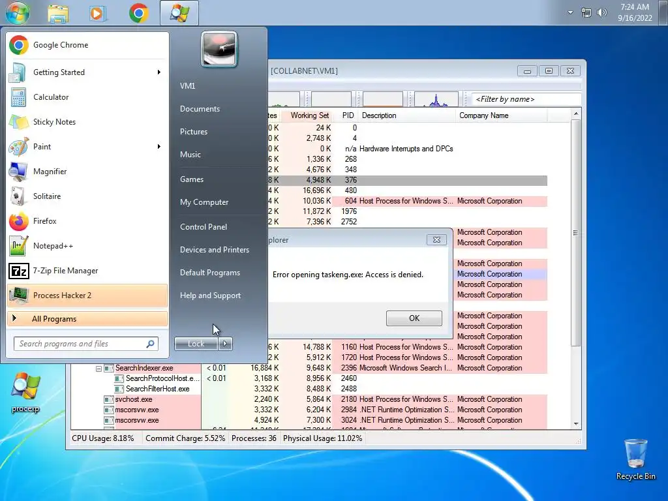The width and height of the screenshot is (668, 501).
Task: Click Hardware Interrupts and DPCs row
Action: pyautogui.click(x=407, y=149)
